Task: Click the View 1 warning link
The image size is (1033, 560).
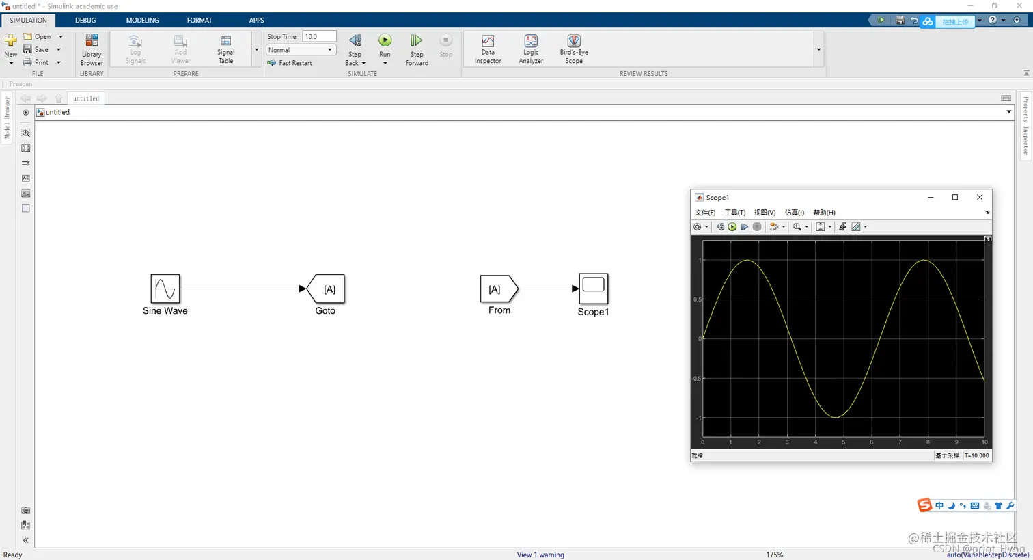Action: (x=540, y=555)
